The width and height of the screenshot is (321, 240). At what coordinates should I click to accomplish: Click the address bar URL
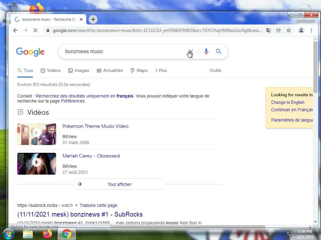click(157, 30)
